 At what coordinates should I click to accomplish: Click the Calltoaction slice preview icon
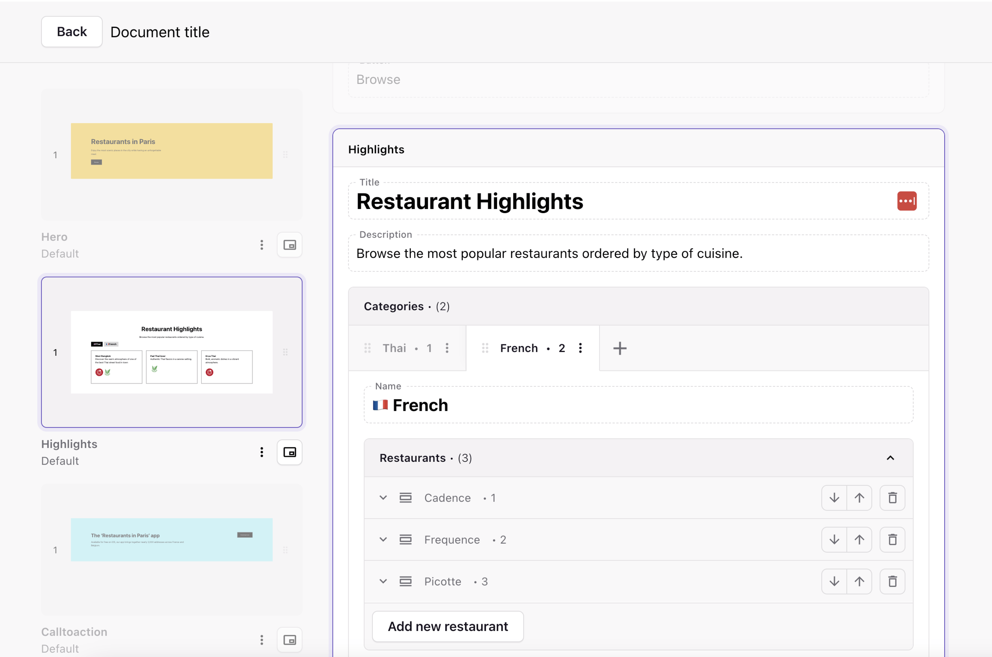pyautogui.click(x=290, y=640)
